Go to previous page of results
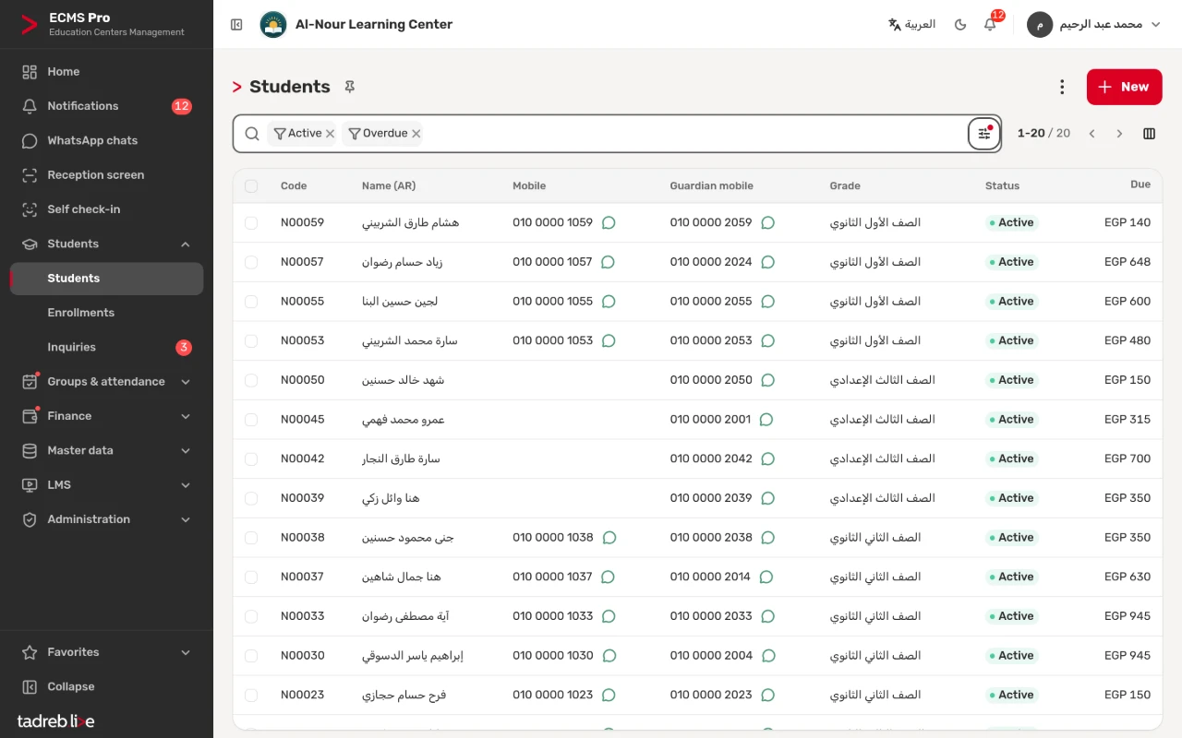This screenshot has height=738, width=1182. tap(1092, 134)
